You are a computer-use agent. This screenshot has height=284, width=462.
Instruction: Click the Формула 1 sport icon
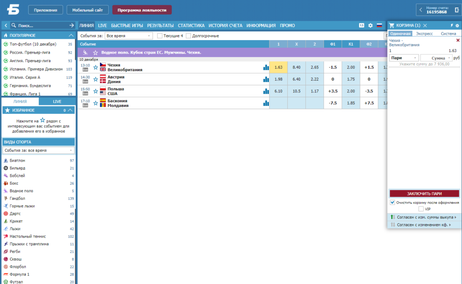click(x=5, y=274)
